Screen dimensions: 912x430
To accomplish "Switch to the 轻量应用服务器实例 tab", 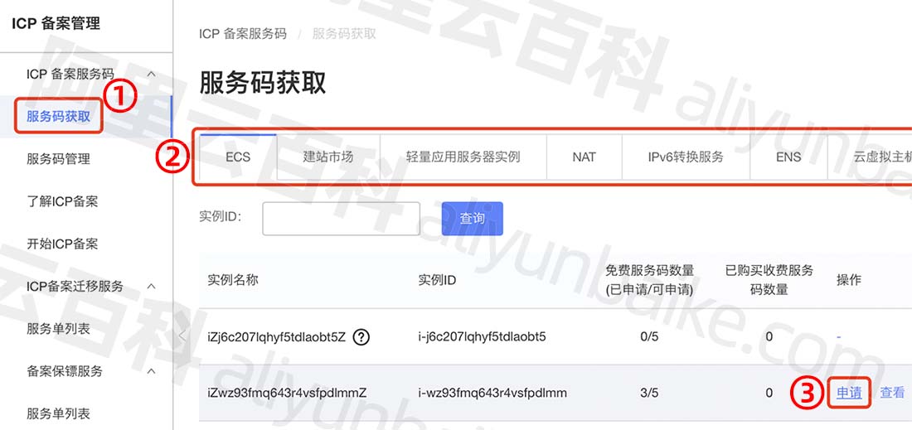I will click(463, 157).
